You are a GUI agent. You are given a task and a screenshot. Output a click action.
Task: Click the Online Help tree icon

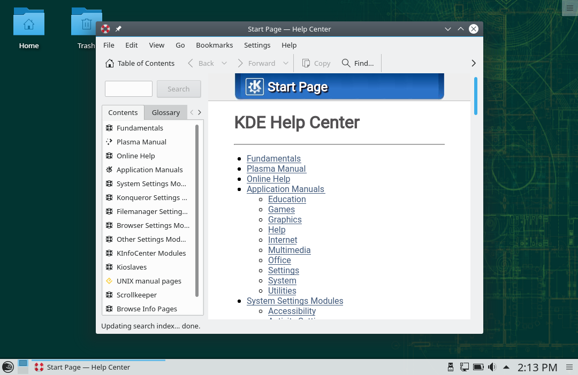coord(109,156)
